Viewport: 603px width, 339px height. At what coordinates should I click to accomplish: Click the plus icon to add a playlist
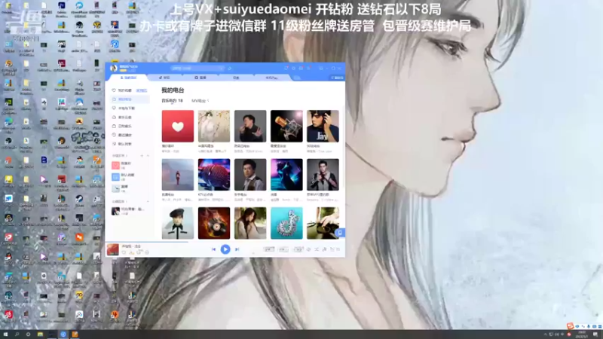(x=142, y=156)
